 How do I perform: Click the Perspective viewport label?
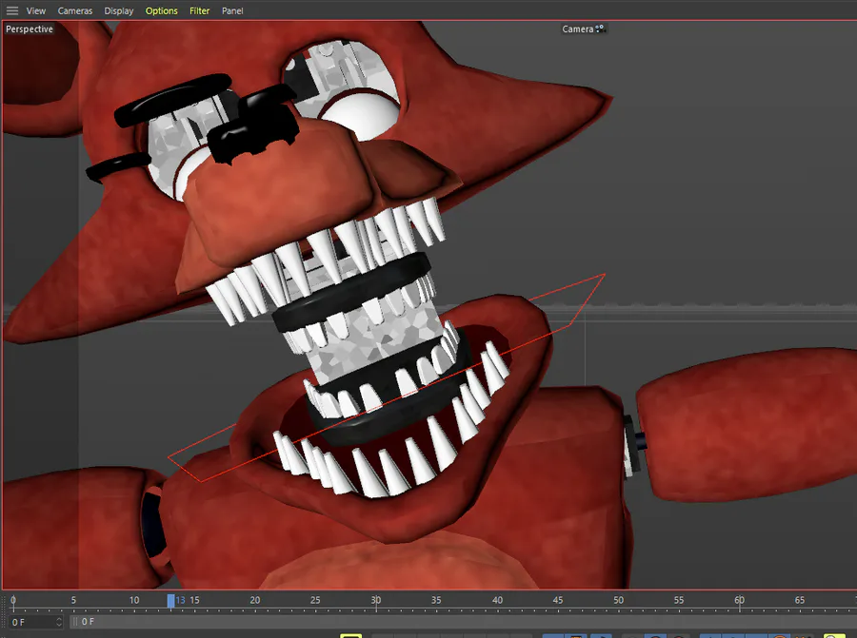coord(30,29)
